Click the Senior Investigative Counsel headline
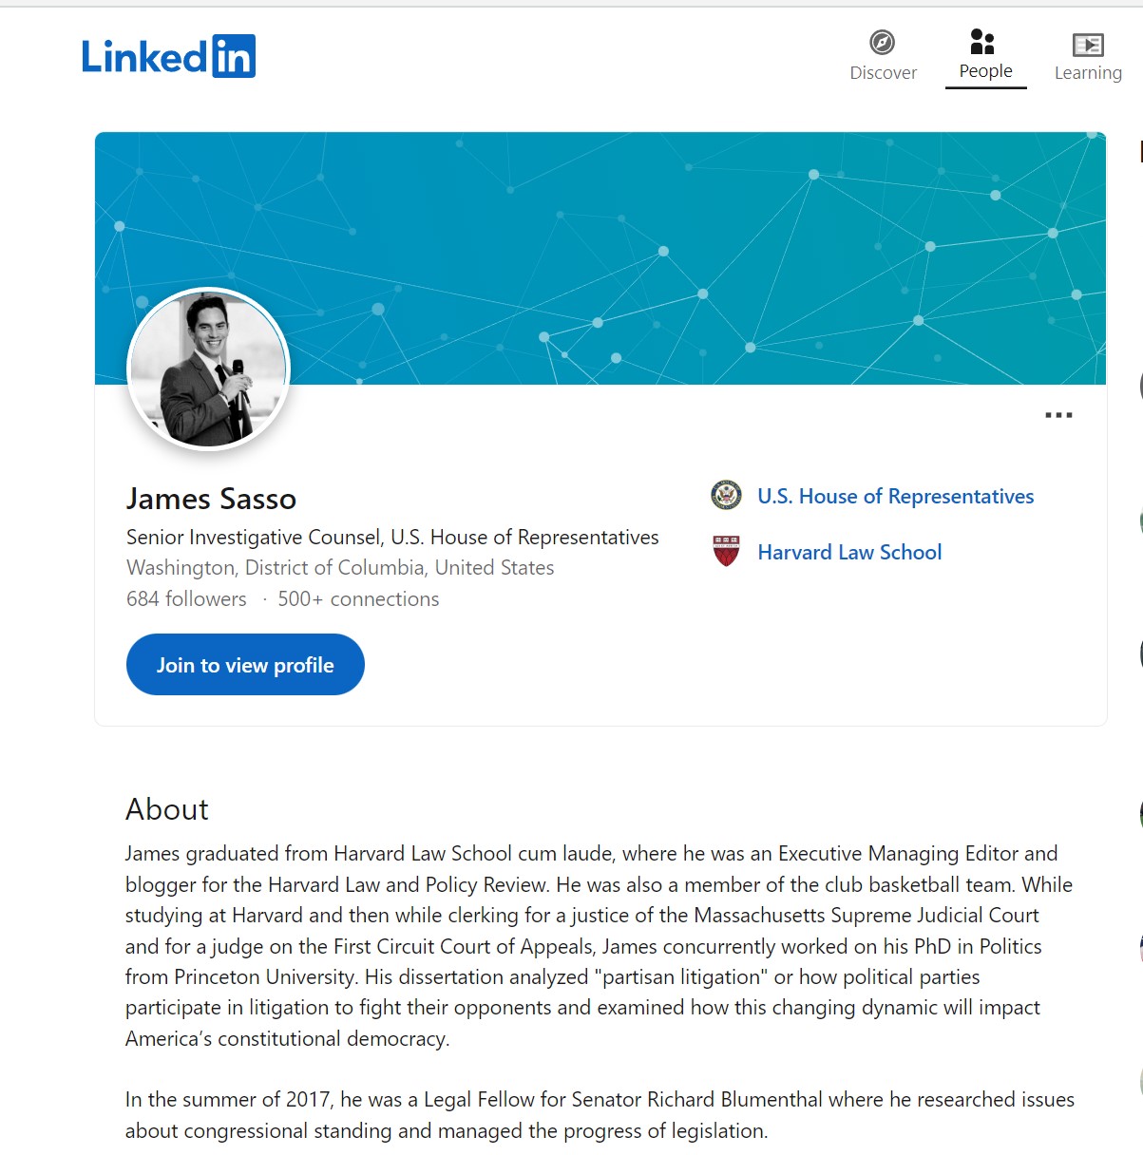This screenshot has width=1143, height=1155. [392, 538]
